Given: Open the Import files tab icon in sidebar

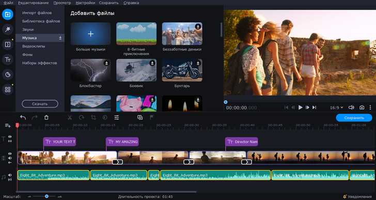Looking at the screenshot, I should coord(7,14).
